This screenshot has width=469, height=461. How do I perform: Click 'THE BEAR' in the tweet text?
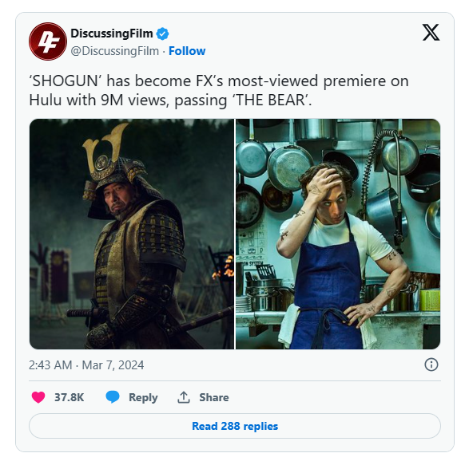click(272, 100)
